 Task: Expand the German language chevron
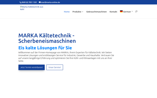point(132,11)
